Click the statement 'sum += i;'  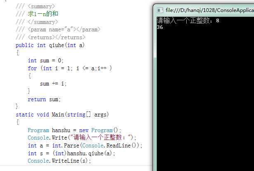pos(53,84)
